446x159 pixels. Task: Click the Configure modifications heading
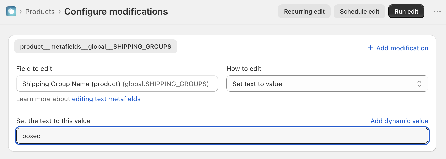tap(116, 11)
